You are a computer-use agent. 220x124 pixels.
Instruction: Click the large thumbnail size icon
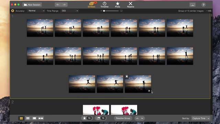tap(121, 11)
